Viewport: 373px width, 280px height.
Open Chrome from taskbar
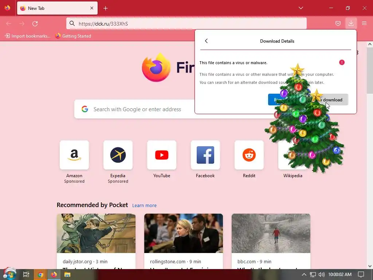40,275
